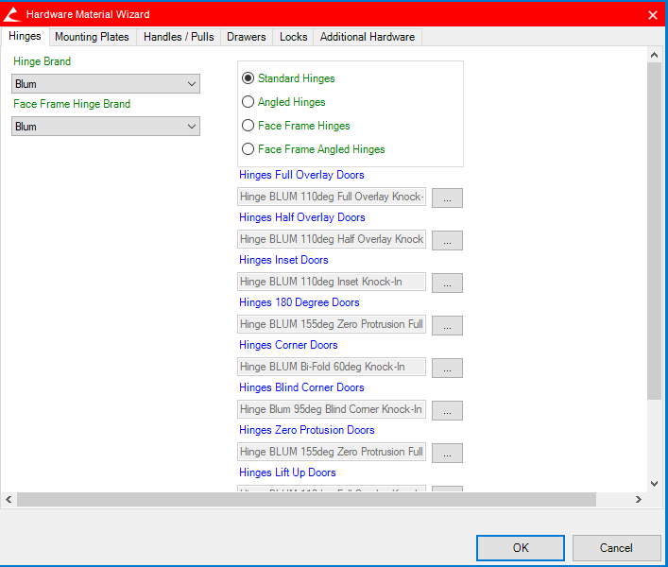Click browse button for Hinges Full Overlay Doors
The height and width of the screenshot is (567, 668).
click(x=447, y=198)
